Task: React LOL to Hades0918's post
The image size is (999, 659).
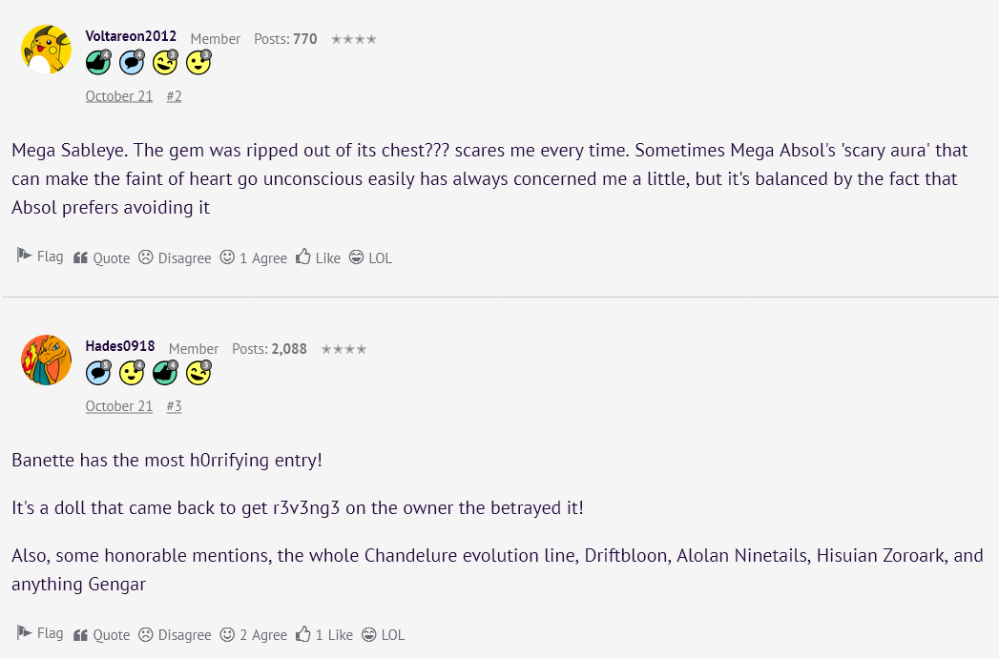Action: point(384,634)
